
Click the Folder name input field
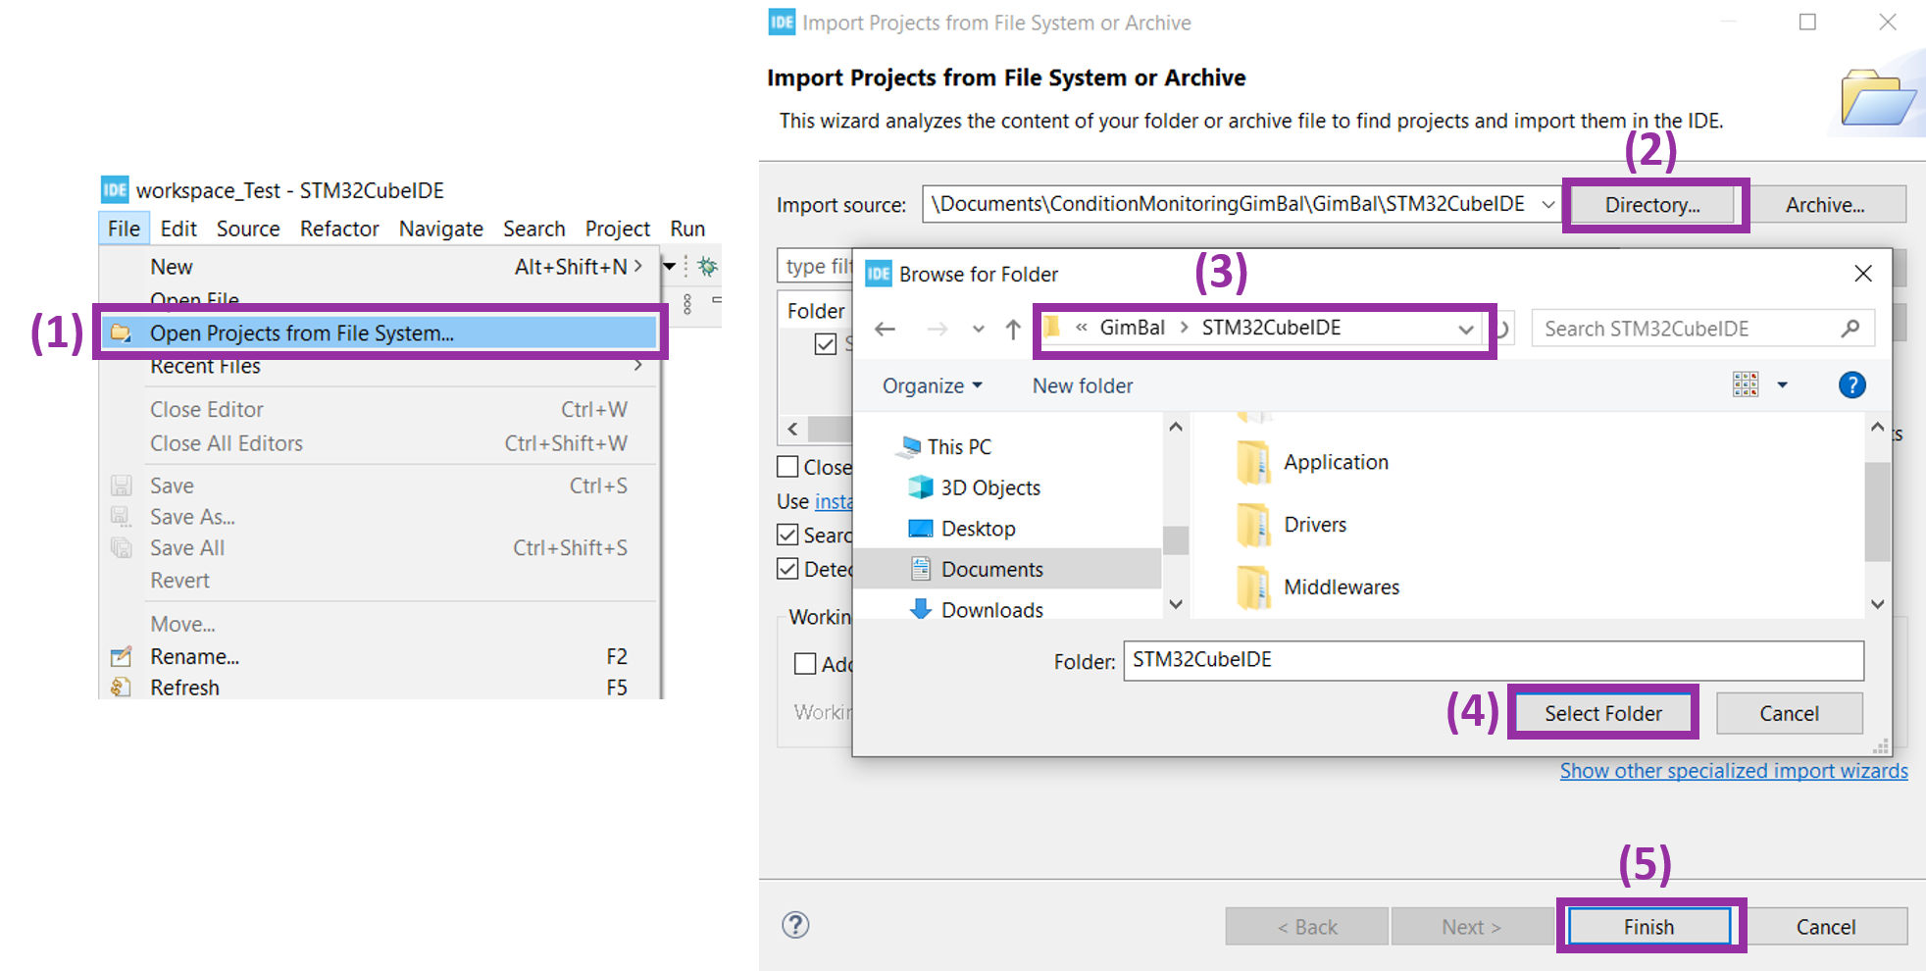pyautogui.click(x=1493, y=660)
